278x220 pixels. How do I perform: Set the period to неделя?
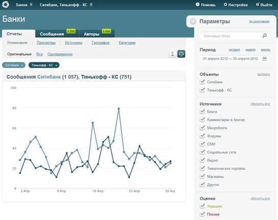[x=250, y=50]
